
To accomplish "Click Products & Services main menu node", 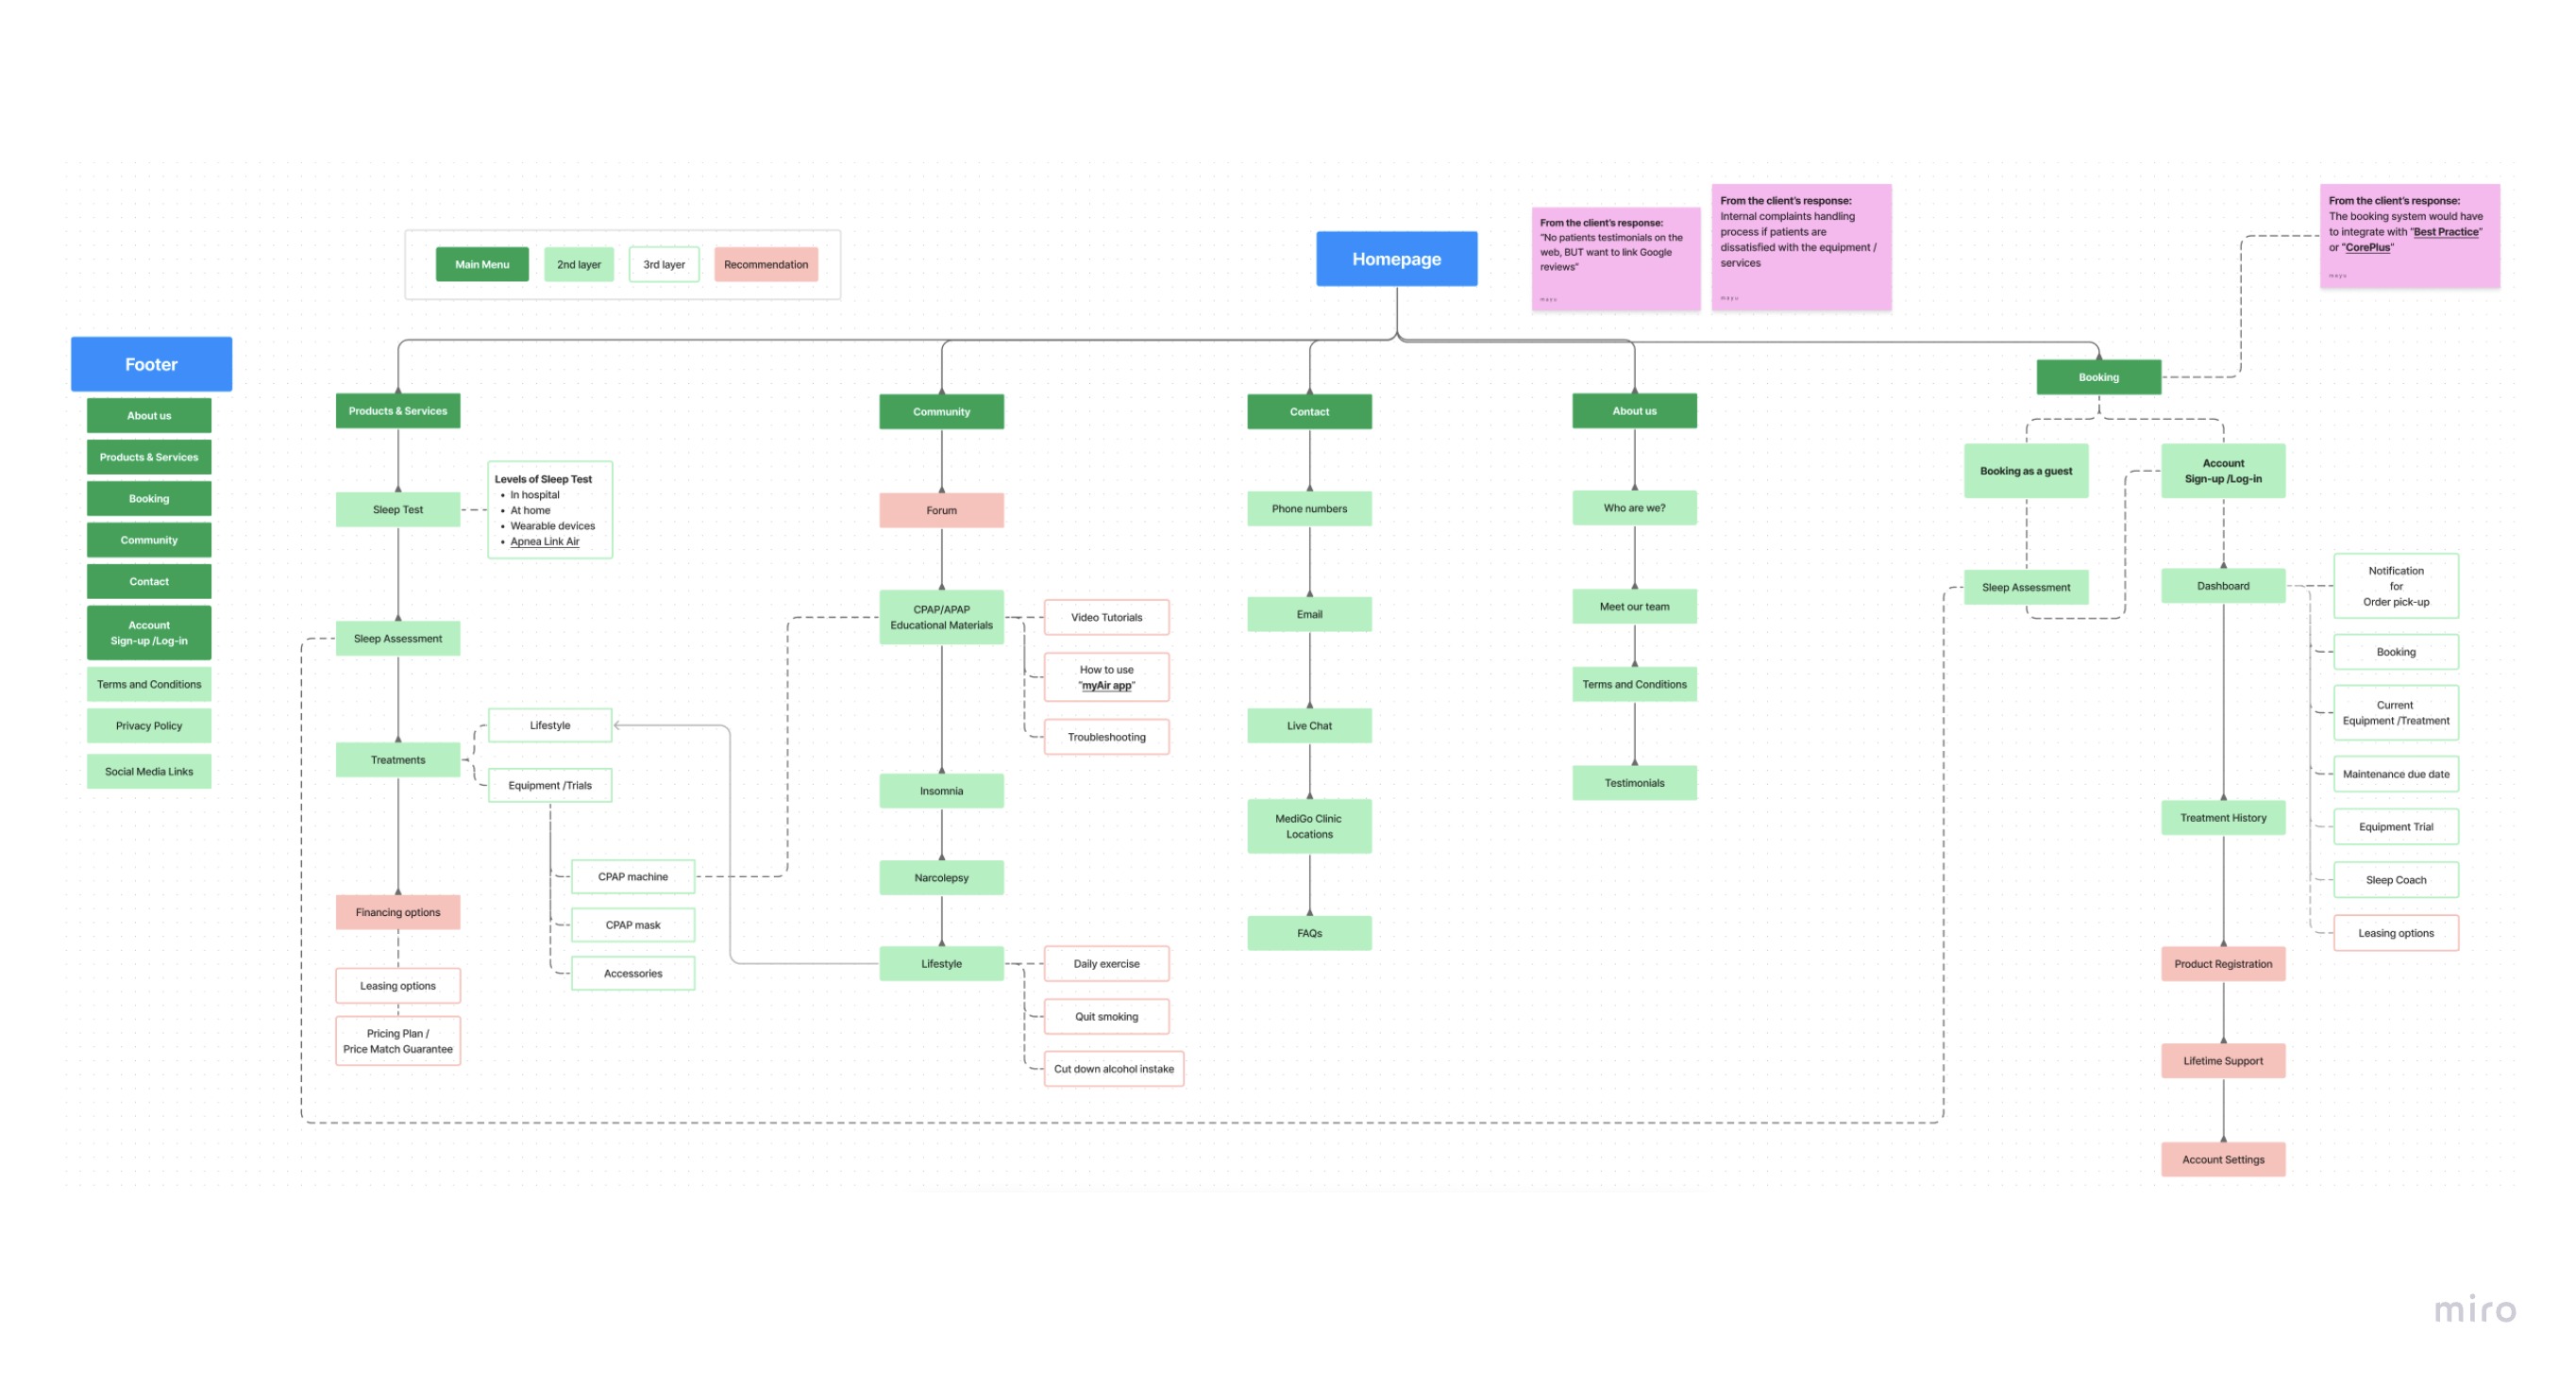I will coord(398,410).
